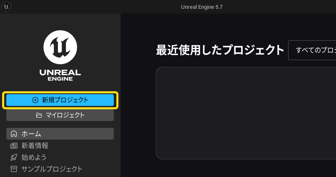Click the rocket icon beside 始めよう
This screenshot has width=336, height=177.
14,157
